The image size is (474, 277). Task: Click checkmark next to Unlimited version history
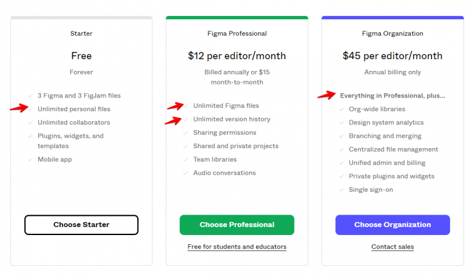[x=186, y=119]
